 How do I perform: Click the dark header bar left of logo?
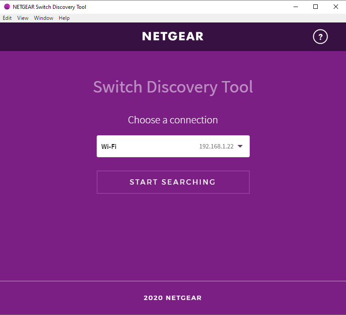click(x=66, y=37)
